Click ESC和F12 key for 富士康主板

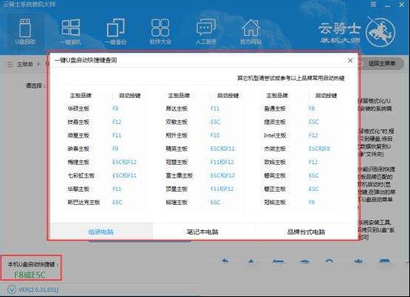[x=223, y=175]
